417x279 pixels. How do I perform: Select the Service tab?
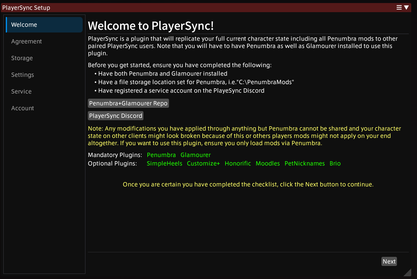pos(21,92)
